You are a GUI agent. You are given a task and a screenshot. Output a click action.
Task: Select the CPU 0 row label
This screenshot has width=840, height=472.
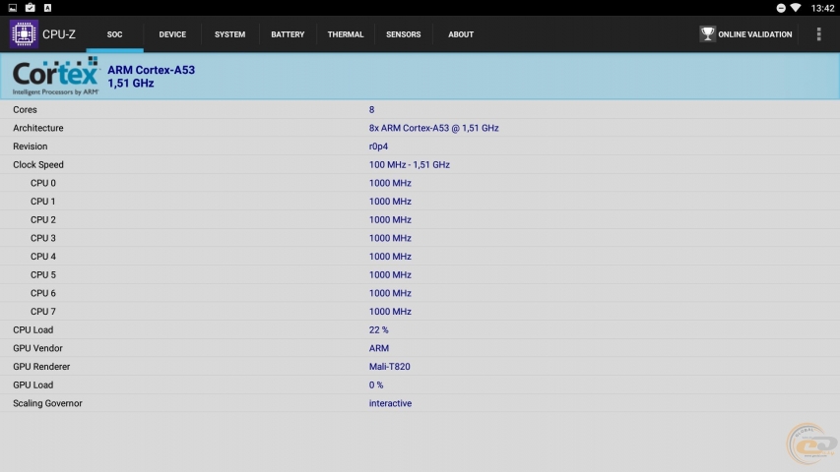tap(43, 183)
